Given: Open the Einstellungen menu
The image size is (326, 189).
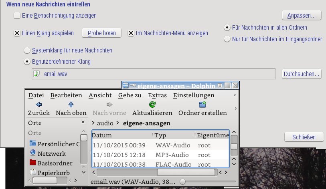Looking at the screenshot, I should pos(194,95).
